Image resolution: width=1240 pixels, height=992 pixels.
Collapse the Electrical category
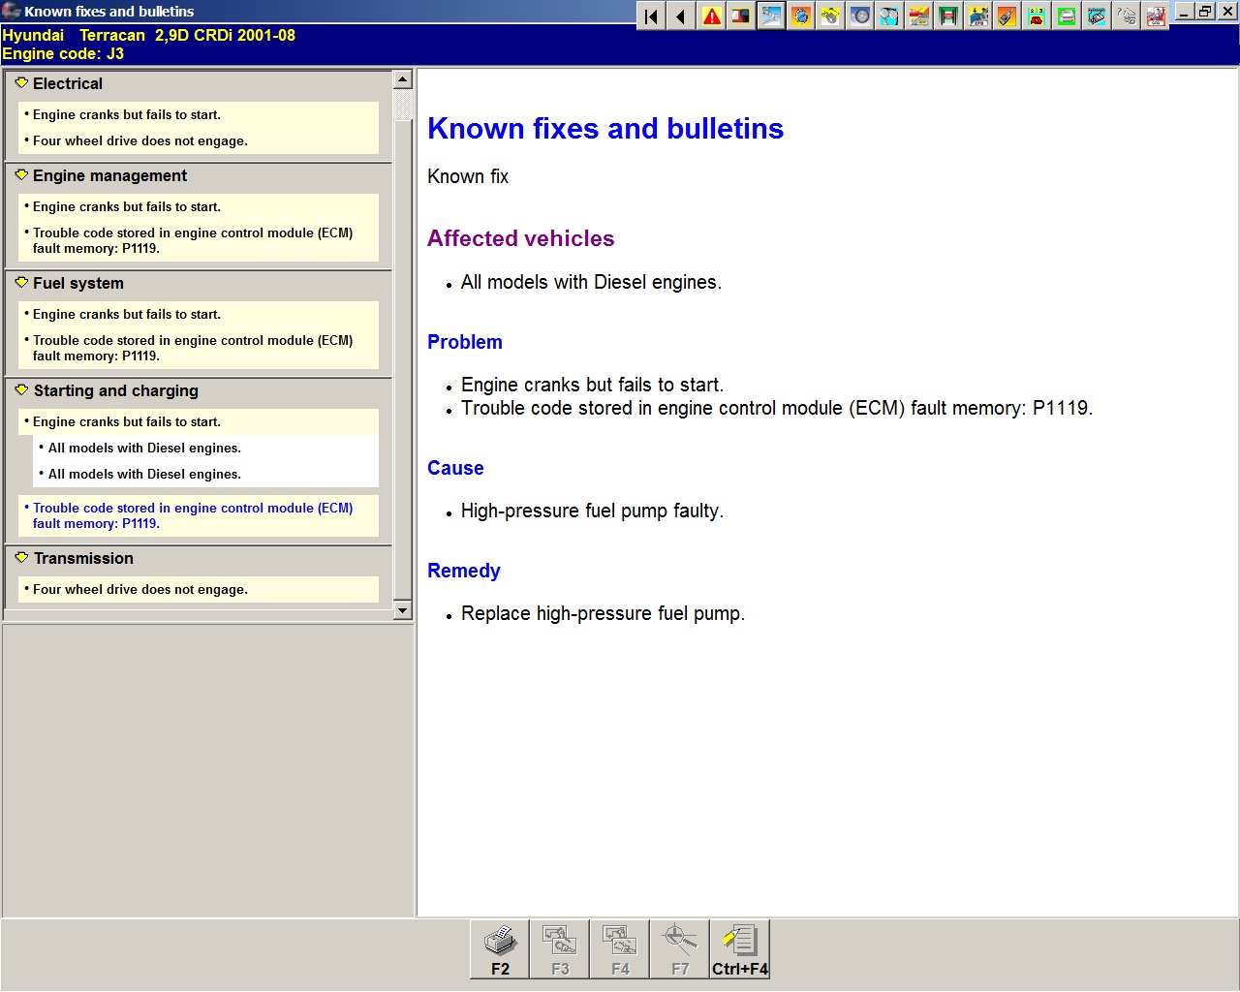(x=21, y=83)
